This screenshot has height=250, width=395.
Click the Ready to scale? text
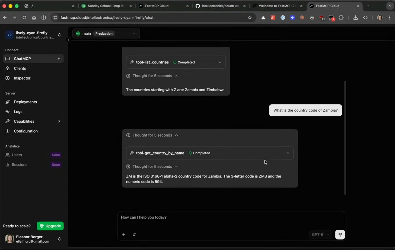pyautogui.click(x=17, y=226)
